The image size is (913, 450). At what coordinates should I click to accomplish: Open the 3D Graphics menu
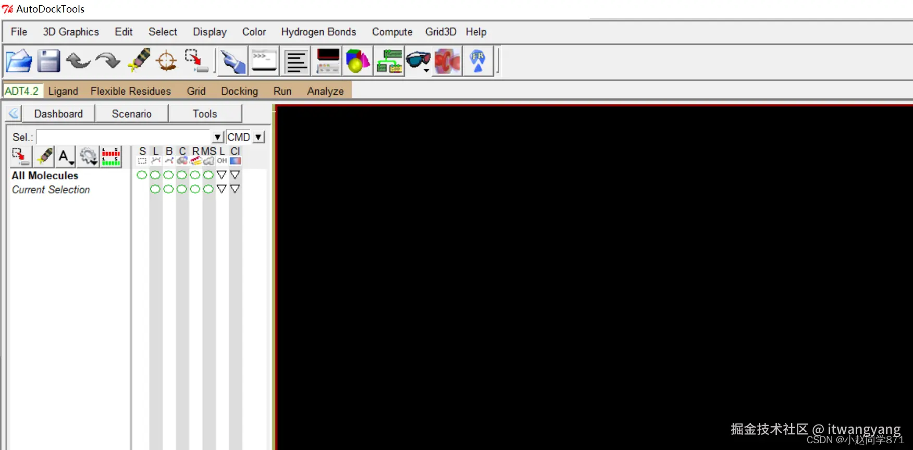click(71, 32)
